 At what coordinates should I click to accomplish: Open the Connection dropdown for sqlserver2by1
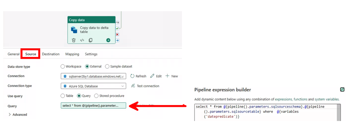(93, 76)
